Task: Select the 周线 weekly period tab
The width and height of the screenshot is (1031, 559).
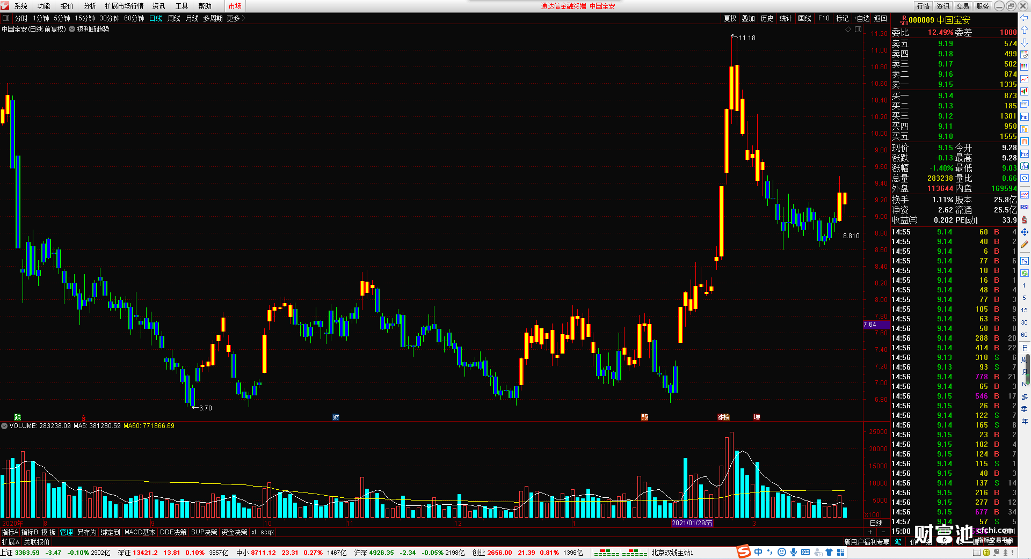Action: point(174,18)
